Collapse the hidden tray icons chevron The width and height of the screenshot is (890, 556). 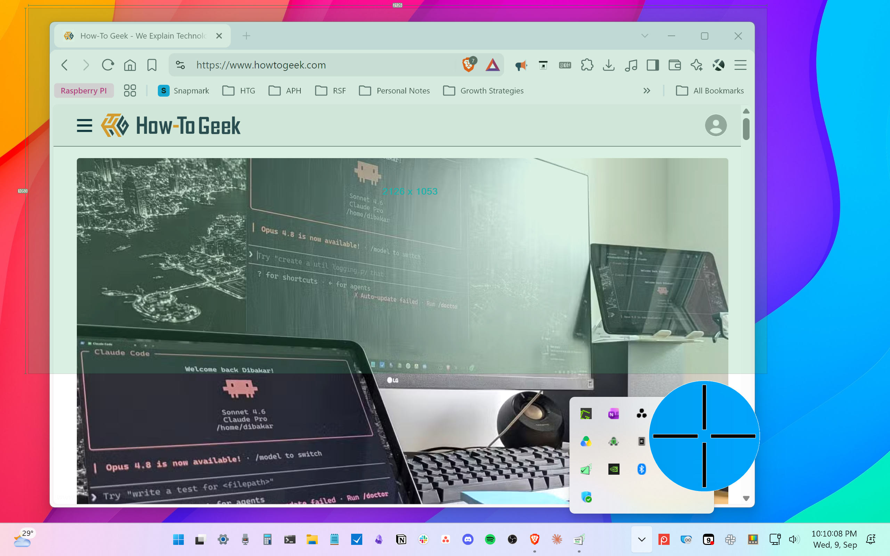coord(642,539)
